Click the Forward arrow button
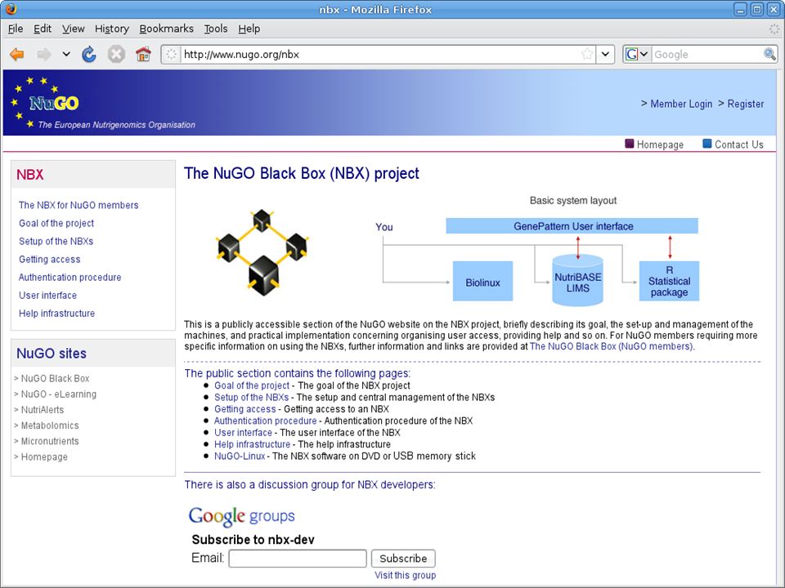The width and height of the screenshot is (785, 588). click(x=44, y=54)
